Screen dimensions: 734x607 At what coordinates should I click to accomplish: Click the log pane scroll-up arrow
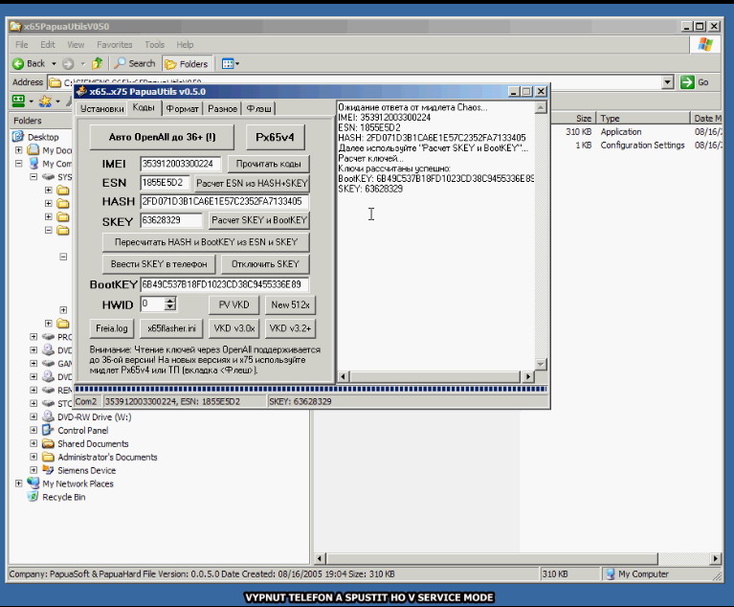[540, 108]
